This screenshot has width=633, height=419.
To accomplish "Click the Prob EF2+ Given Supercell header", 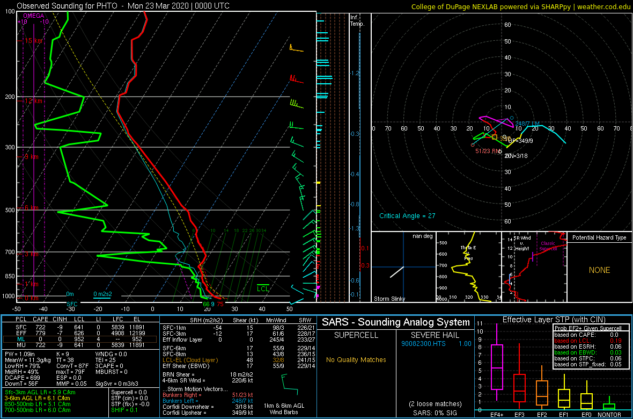I will pyautogui.click(x=589, y=328).
